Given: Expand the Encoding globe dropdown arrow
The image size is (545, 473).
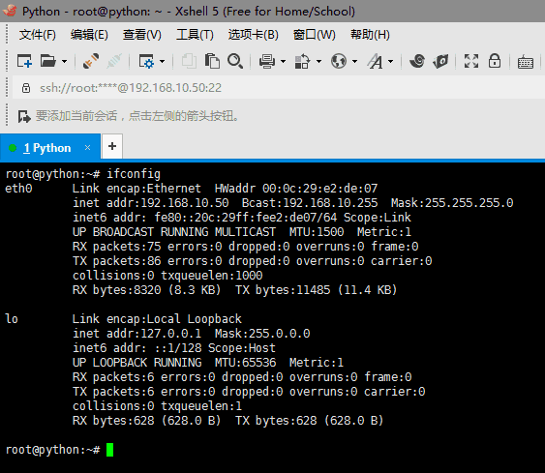Looking at the screenshot, I should pyautogui.click(x=354, y=62).
